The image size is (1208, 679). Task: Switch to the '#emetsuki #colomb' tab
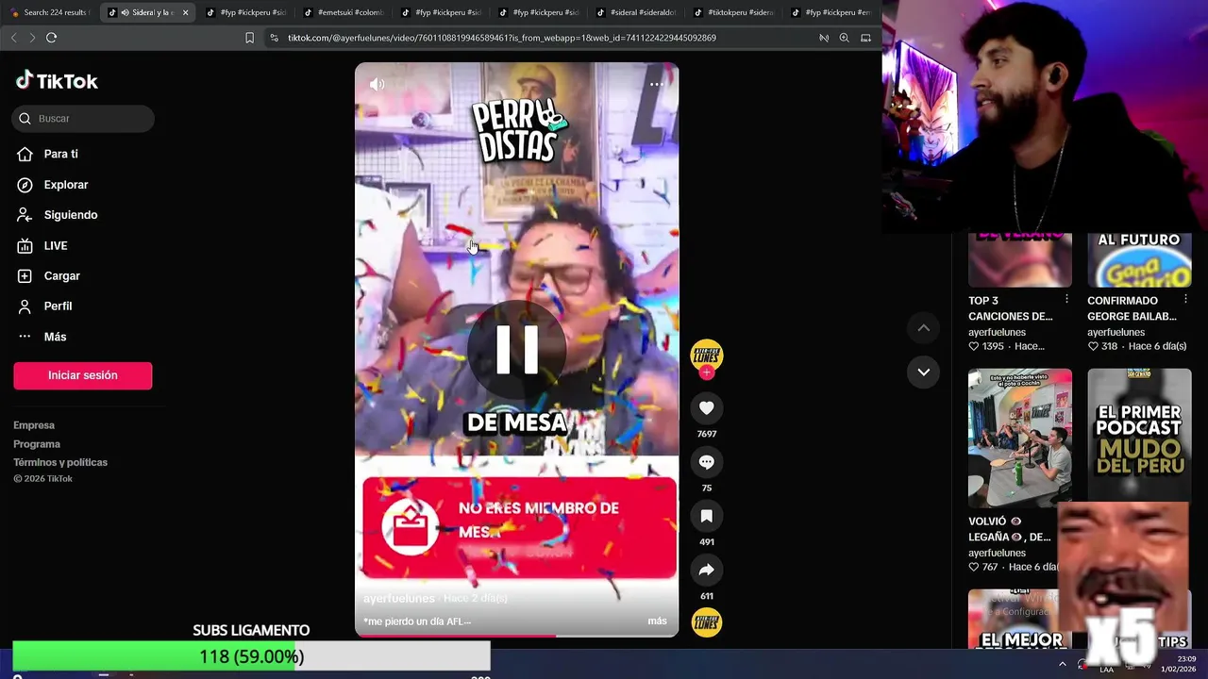pos(343,12)
